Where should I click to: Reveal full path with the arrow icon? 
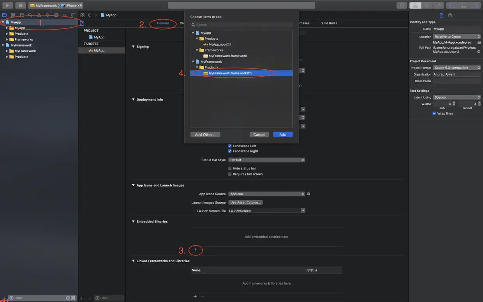click(x=479, y=51)
